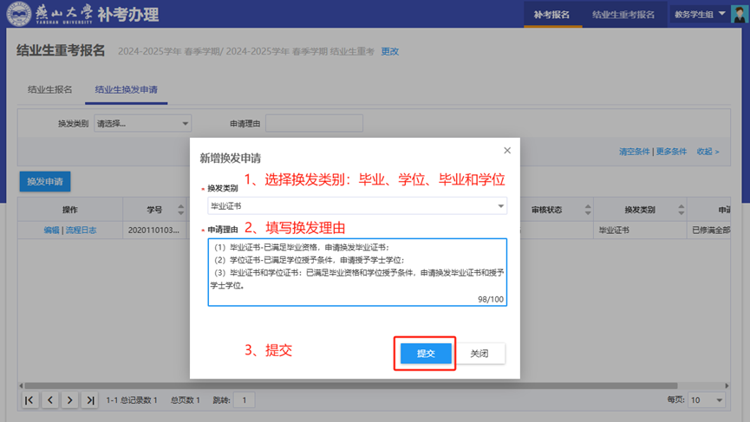Open the 结业生重考报名 top menu
The image size is (750, 422).
(x=623, y=15)
